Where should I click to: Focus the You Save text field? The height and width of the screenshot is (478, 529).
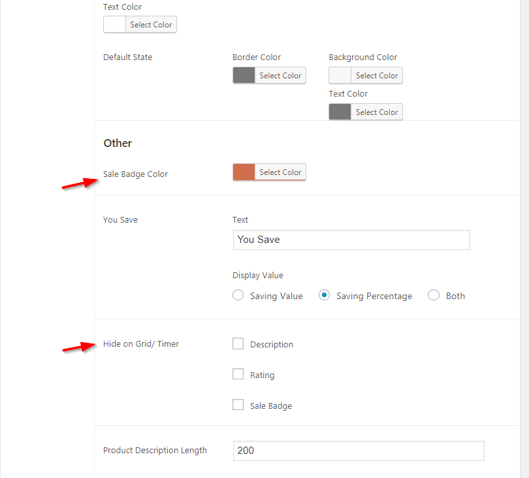pyautogui.click(x=351, y=240)
